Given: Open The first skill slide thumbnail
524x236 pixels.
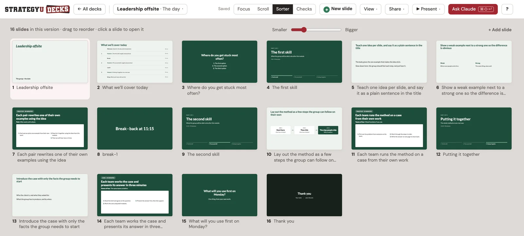Looking at the screenshot, I should 305,62.
